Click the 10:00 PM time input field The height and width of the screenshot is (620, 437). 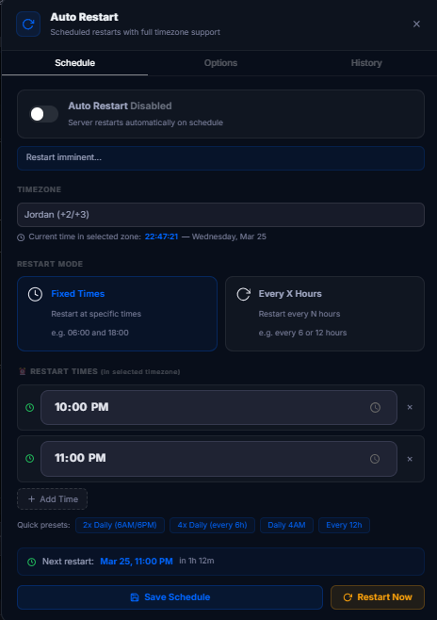[x=218, y=407]
